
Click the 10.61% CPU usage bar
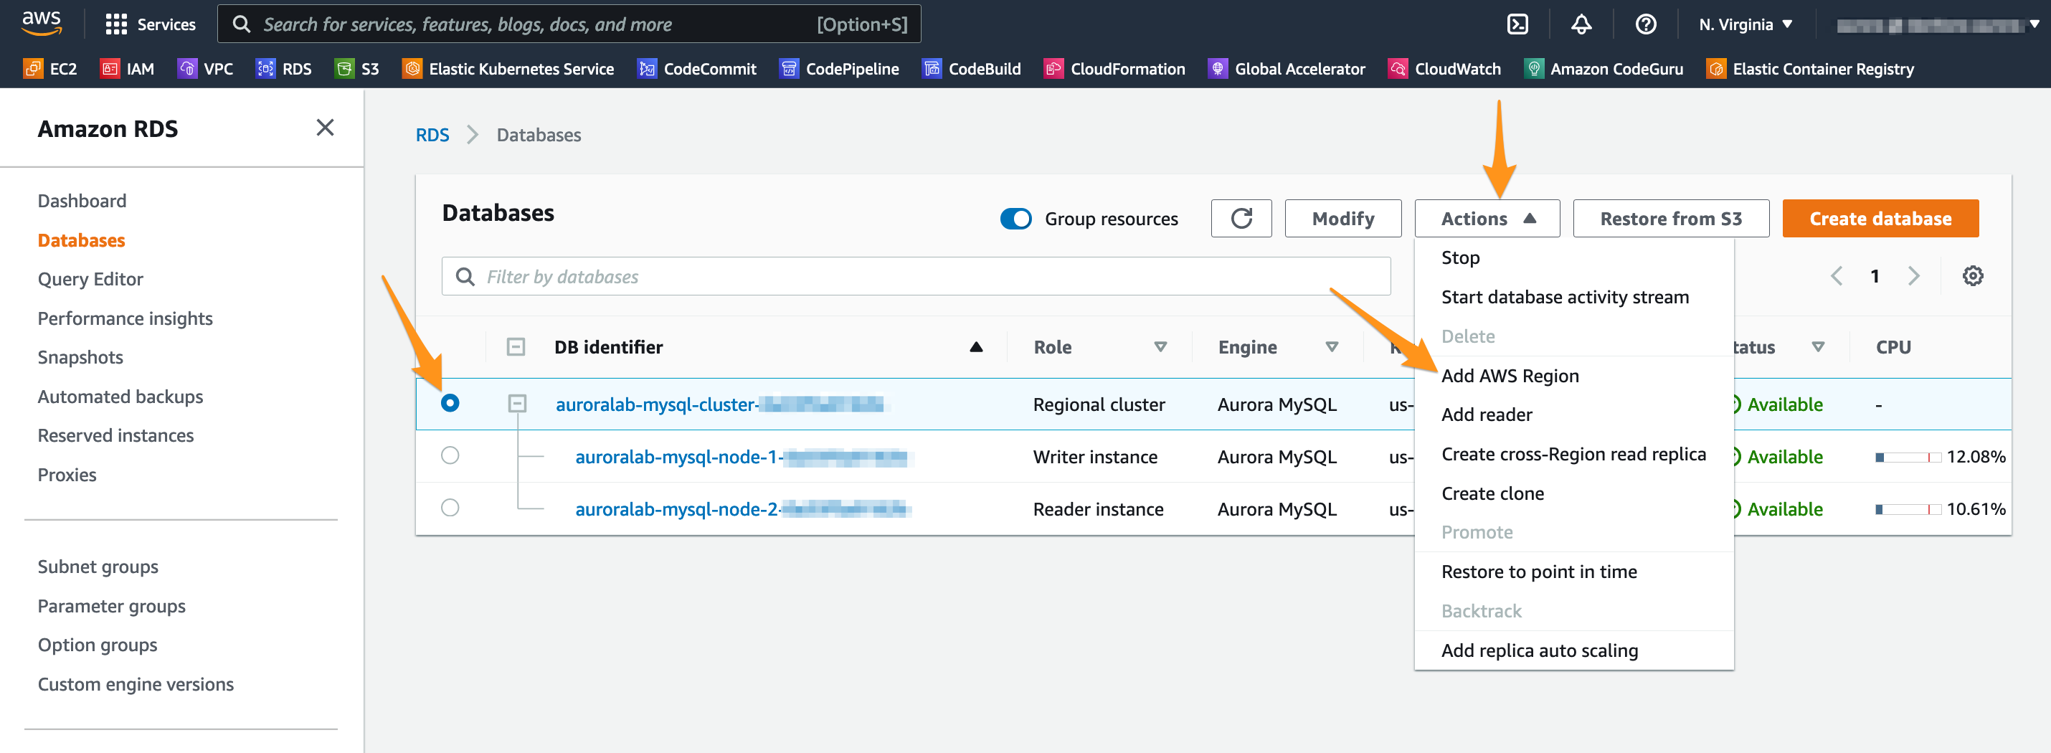(x=1908, y=508)
